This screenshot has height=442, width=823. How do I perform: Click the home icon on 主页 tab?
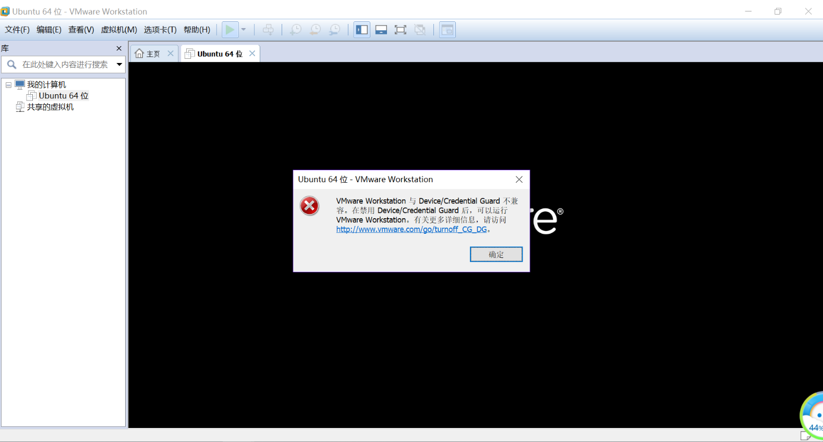tap(139, 53)
